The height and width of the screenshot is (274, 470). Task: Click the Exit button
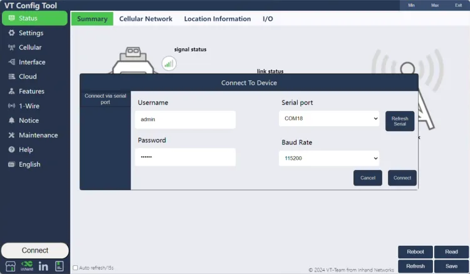click(458, 5)
